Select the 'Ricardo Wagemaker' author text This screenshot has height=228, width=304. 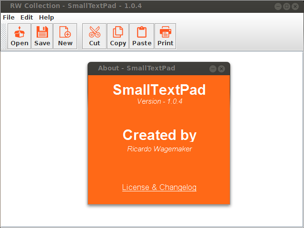coord(159,149)
